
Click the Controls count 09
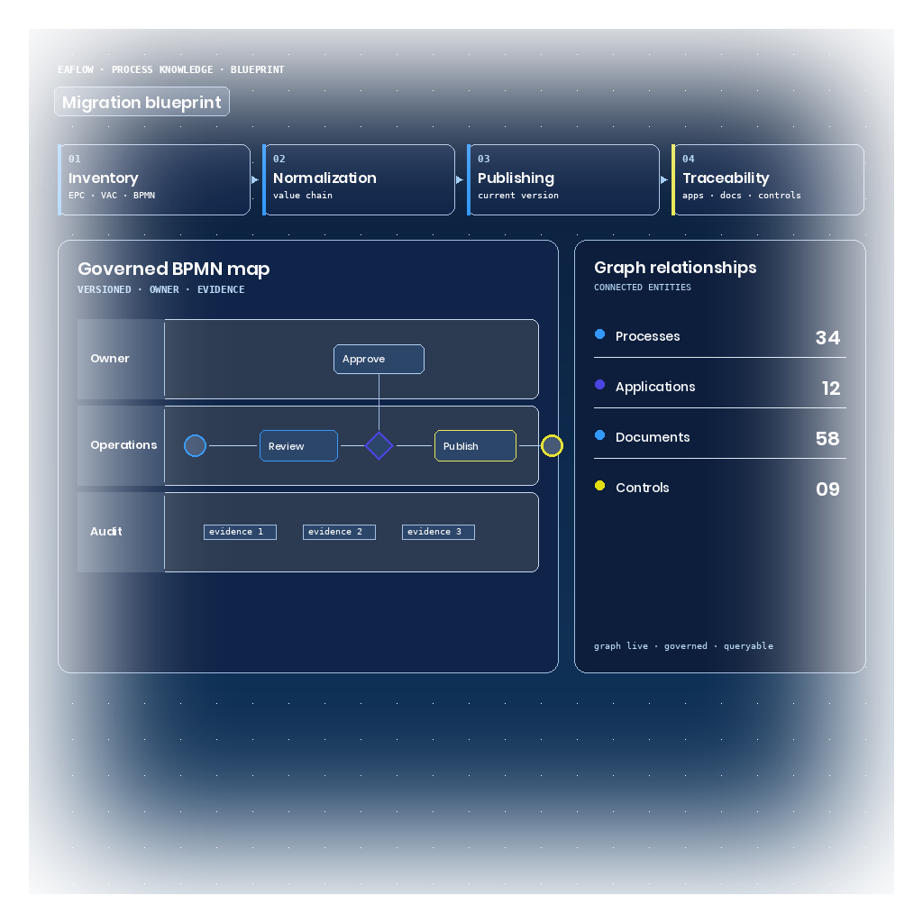click(827, 489)
